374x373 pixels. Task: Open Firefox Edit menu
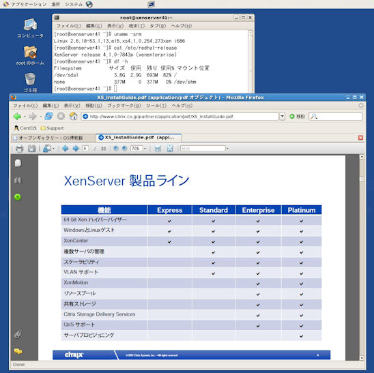51,105
